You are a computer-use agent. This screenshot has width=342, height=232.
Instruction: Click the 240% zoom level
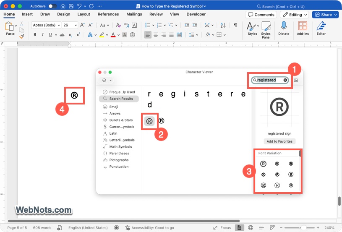(x=329, y=228)
